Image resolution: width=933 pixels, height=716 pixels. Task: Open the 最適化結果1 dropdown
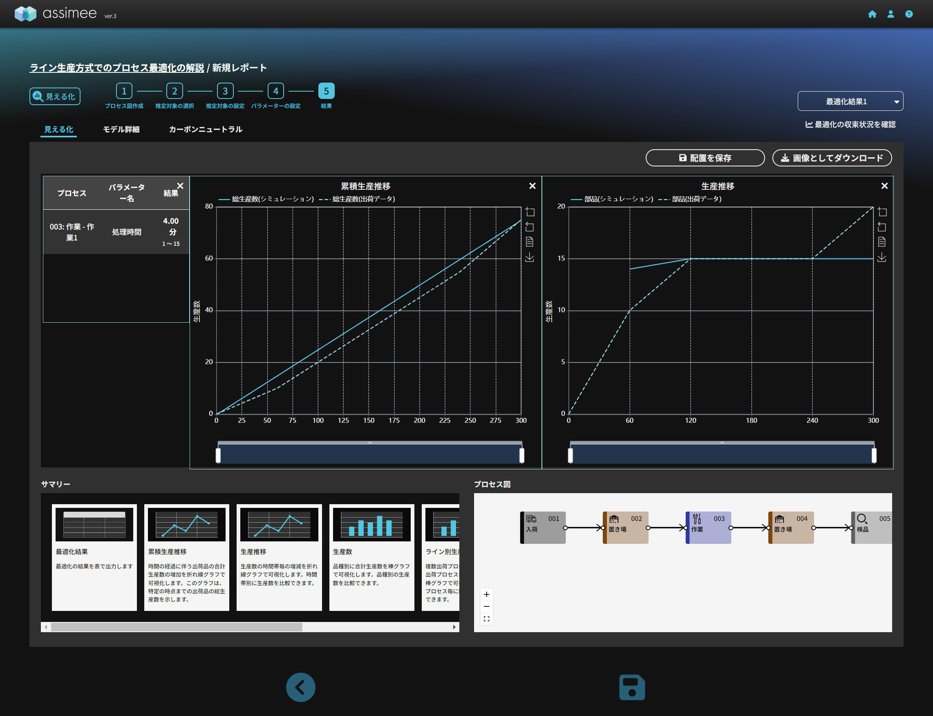[850, 101]
